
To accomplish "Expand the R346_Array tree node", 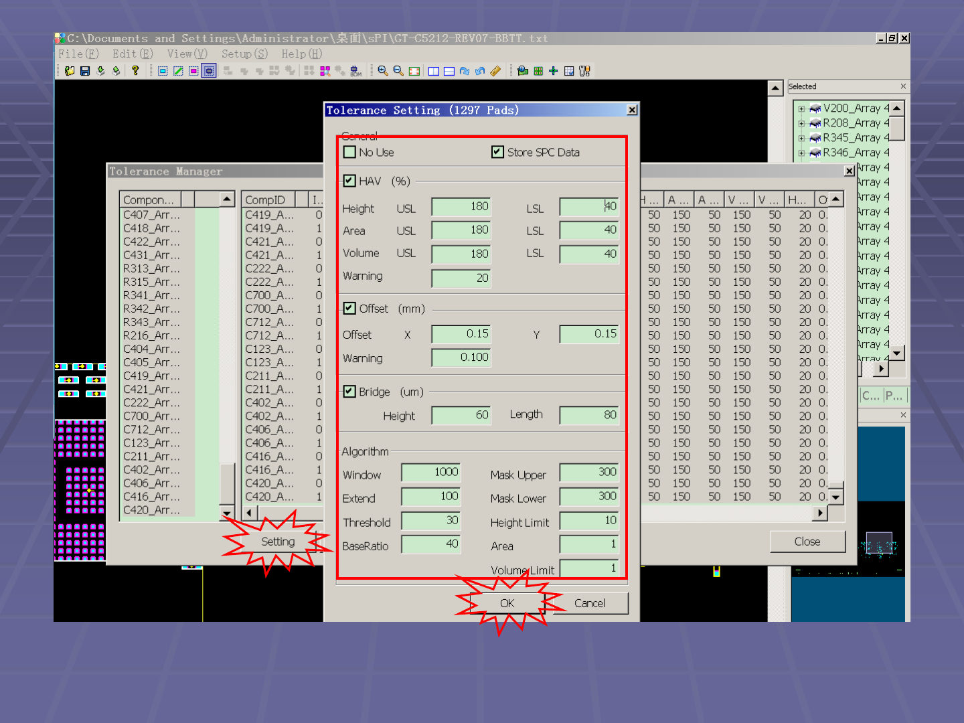I will 801,153.
